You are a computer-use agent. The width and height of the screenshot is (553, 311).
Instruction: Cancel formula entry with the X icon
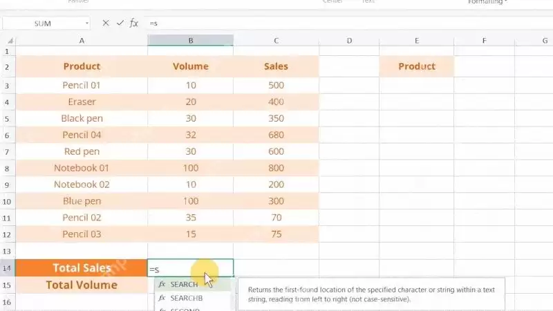[106, 23]
